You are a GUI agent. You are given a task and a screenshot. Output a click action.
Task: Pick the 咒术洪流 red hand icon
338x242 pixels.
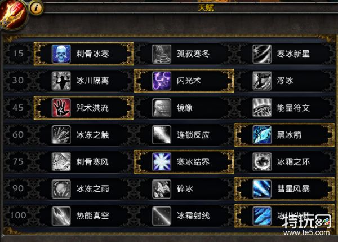pyautogui.click(x=61, y=108)
